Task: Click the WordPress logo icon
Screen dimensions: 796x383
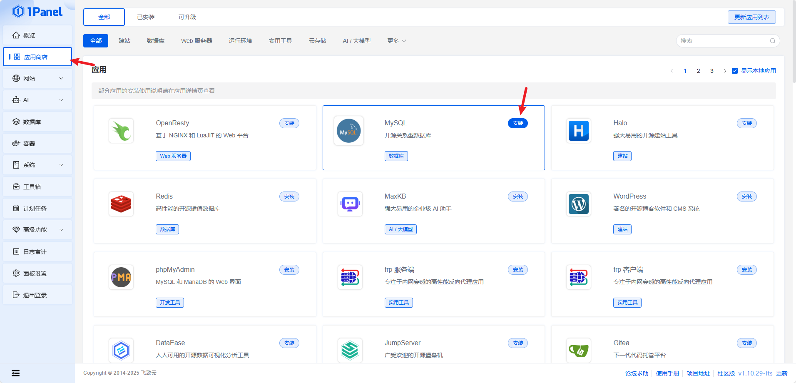Action: pos(579,204)
